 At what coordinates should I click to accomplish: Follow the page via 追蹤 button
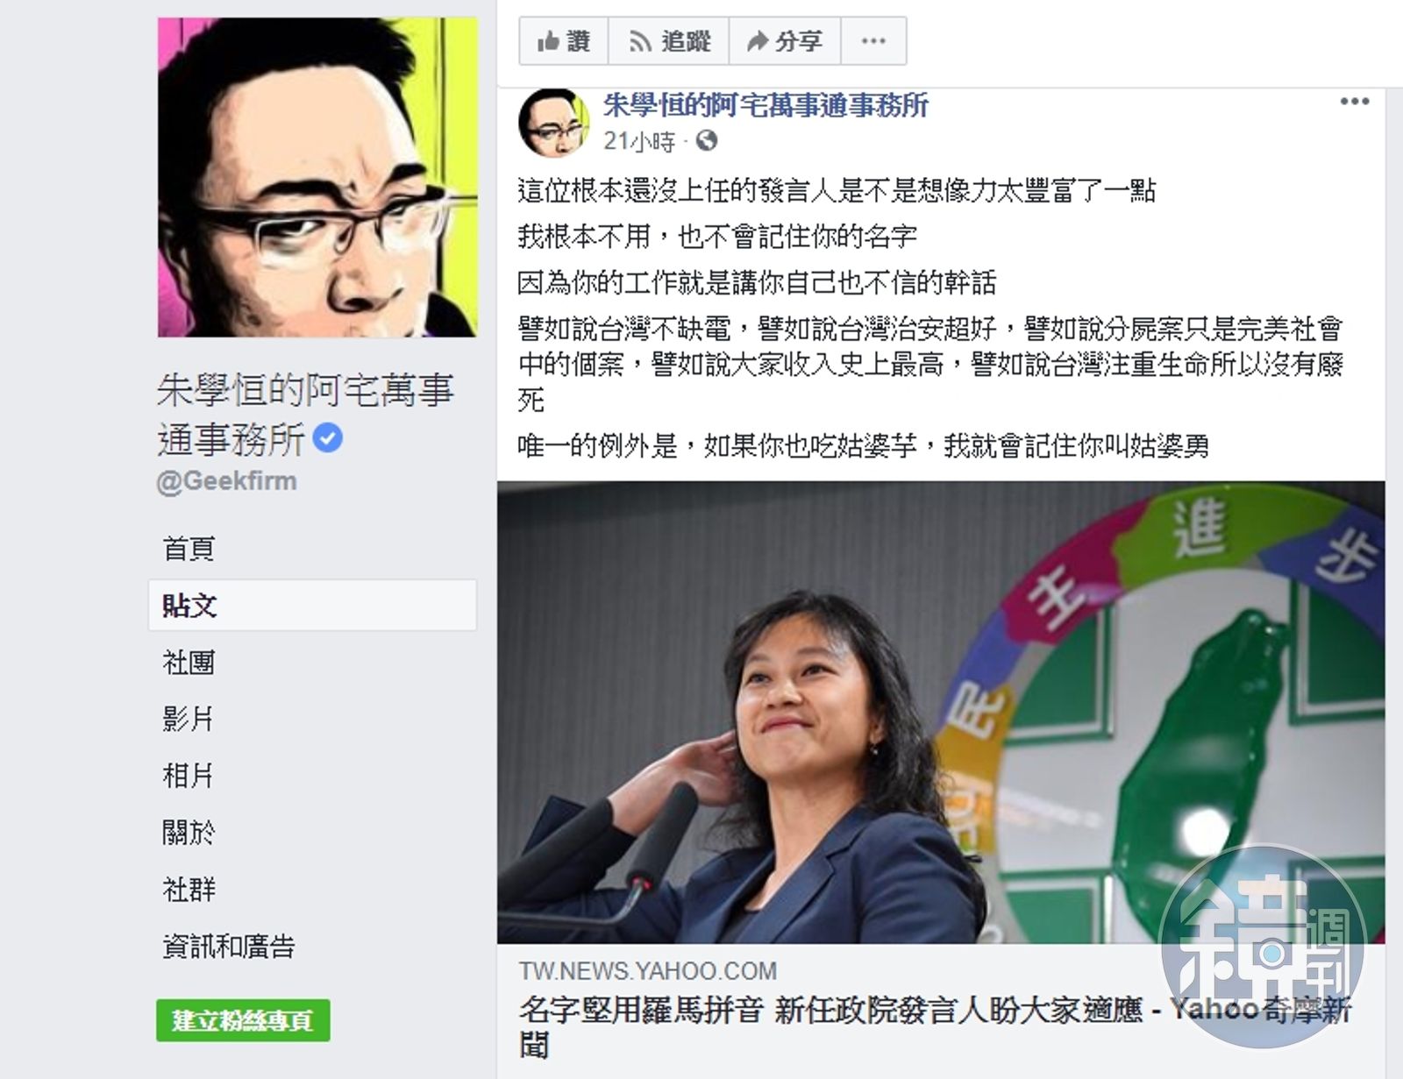click(x=668, y=41)
